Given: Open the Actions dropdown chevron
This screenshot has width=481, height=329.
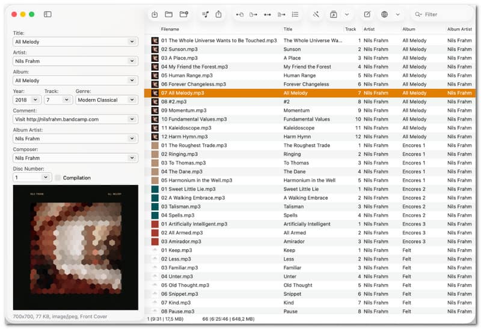Looking at the screenshot, I should click(347, 14).
